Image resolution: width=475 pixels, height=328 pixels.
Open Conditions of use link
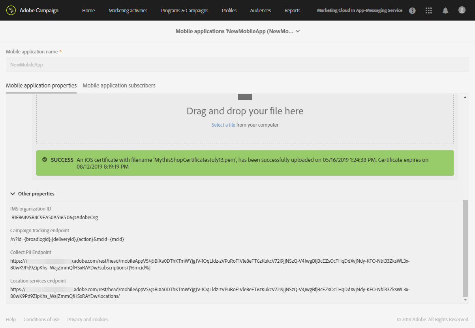pos(41,319)
